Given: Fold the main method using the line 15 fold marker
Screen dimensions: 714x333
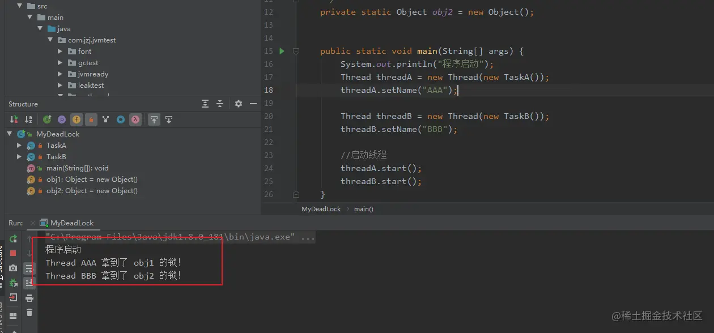Looking at the screenshot, I should pos(296,51).
